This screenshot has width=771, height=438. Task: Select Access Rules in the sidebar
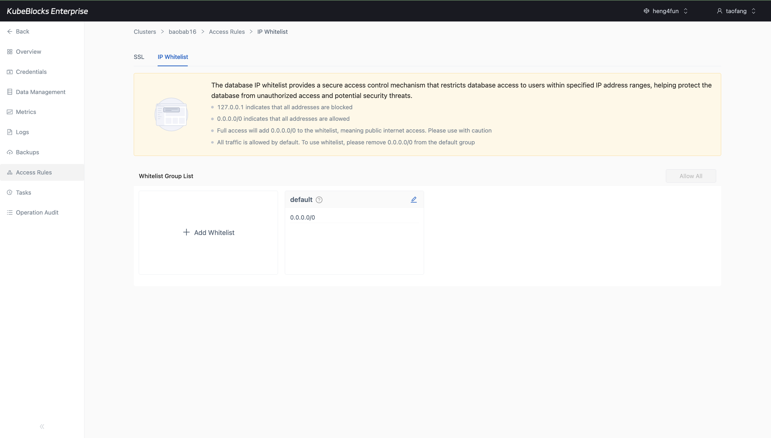[42, 172]
